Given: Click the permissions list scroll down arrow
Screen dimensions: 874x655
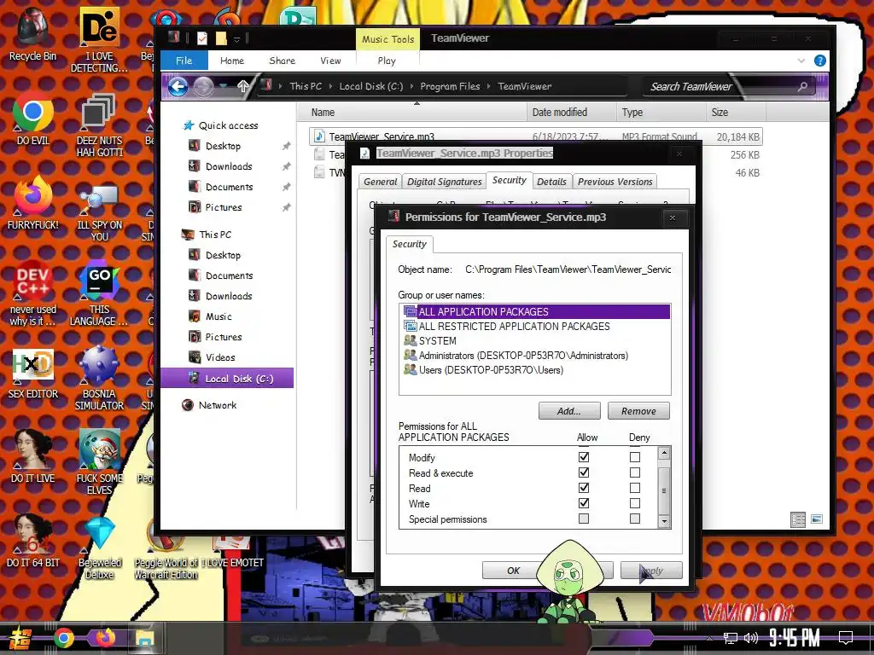Looking at the screenshot, I should pyautogui.click(x=664, y=522).
